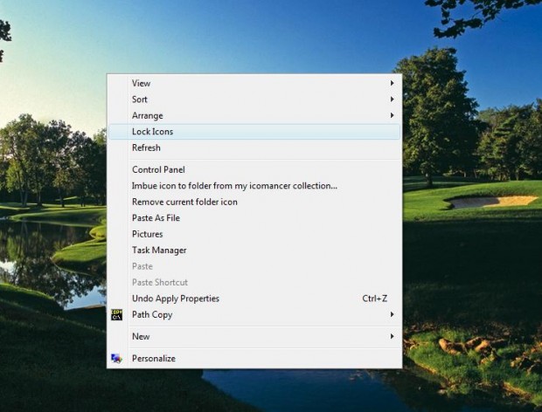The image size is (542, 412).
Task: Expand the Sort submenu arrow
Action: [x=393, y=100]
